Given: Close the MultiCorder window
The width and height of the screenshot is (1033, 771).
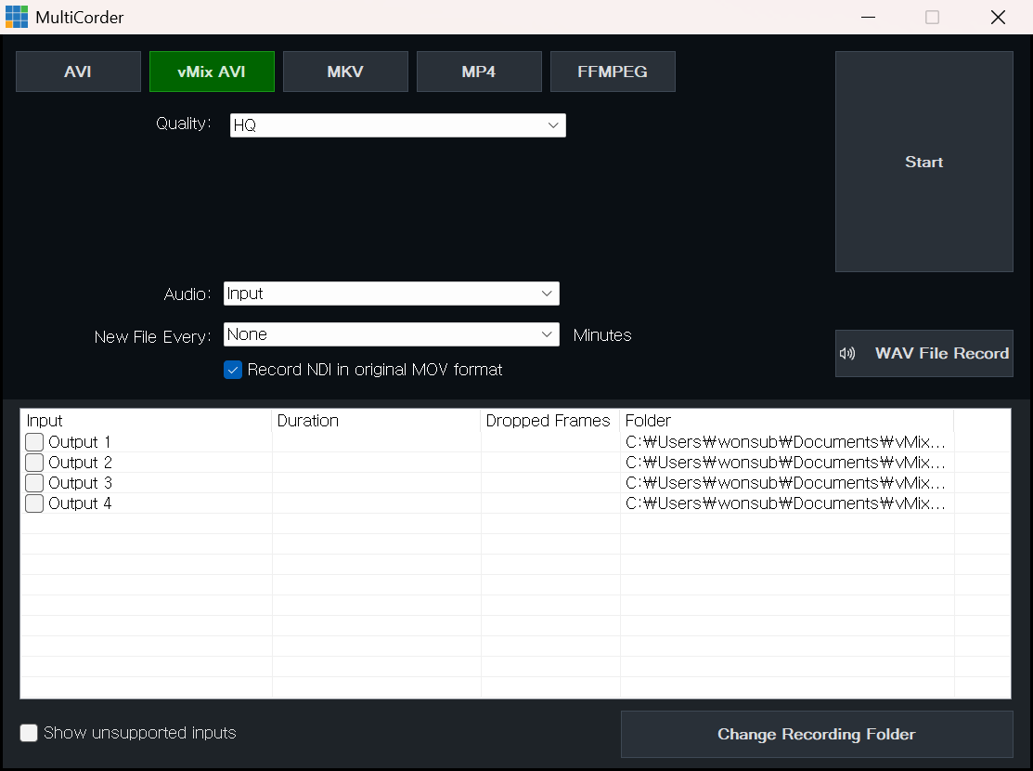Looking at the screenshot, I should [998, 17].
